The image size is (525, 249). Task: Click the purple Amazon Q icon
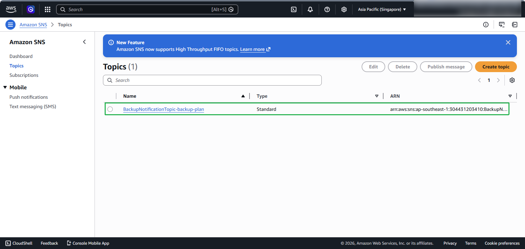click(31, 9)
